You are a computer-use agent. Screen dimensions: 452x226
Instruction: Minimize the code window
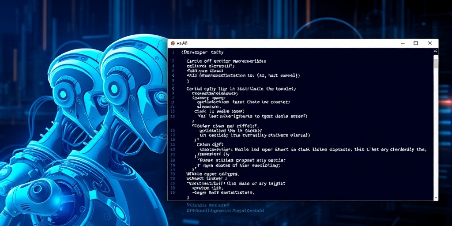(x=403, y=43)
